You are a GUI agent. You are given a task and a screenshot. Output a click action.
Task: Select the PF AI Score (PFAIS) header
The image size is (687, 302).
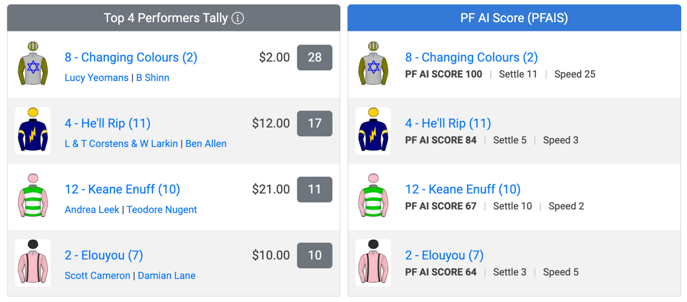click(514, 18)
